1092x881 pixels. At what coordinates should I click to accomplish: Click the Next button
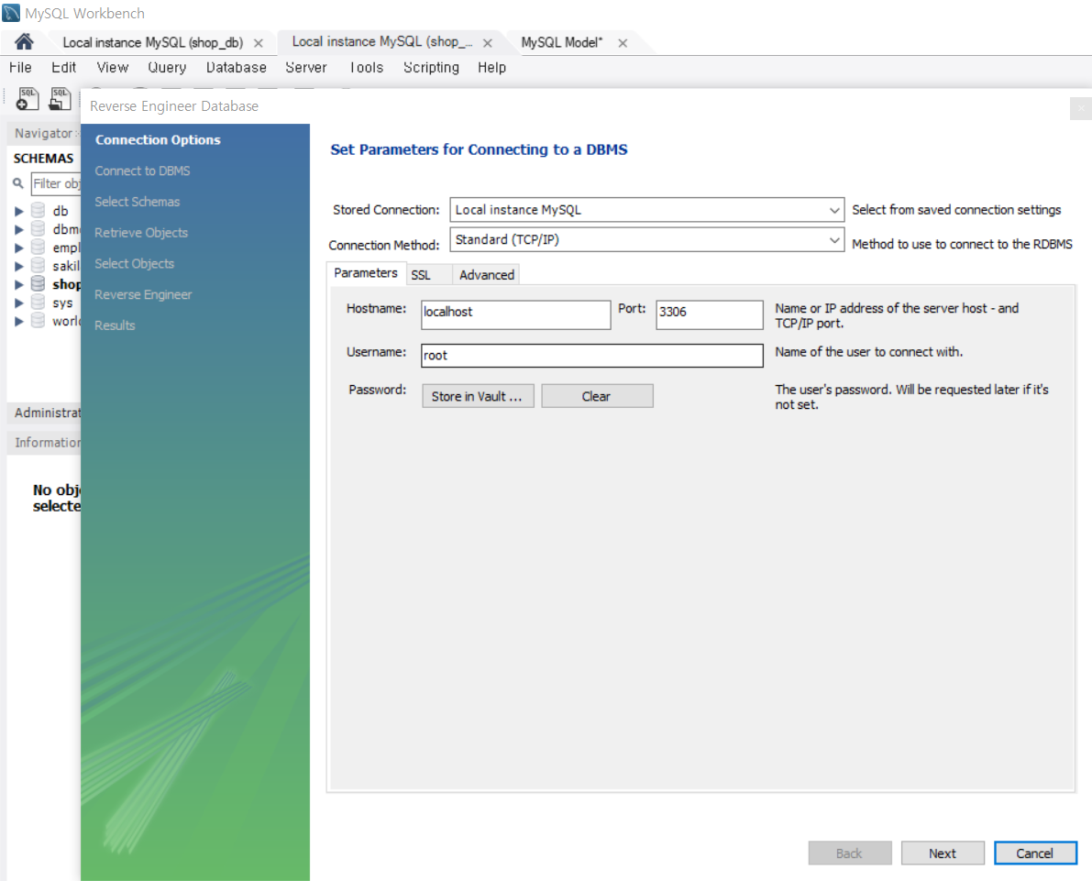943,853
